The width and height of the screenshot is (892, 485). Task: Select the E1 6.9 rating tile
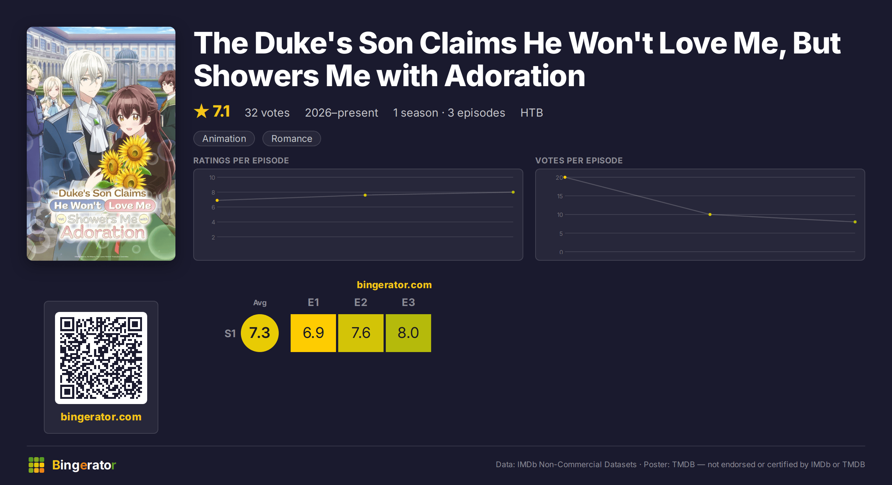click(313, 333)
